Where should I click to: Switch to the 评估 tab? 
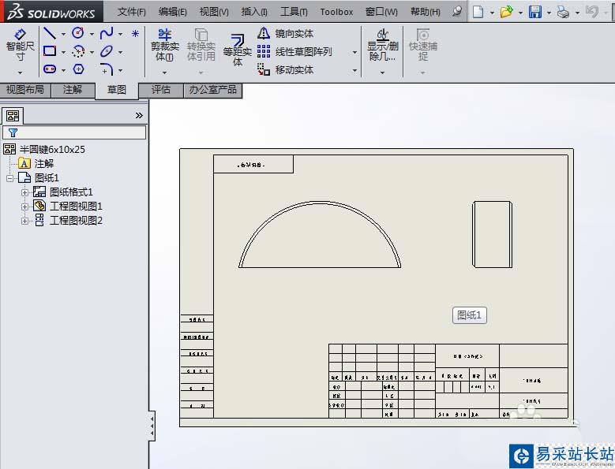(161, 90)
